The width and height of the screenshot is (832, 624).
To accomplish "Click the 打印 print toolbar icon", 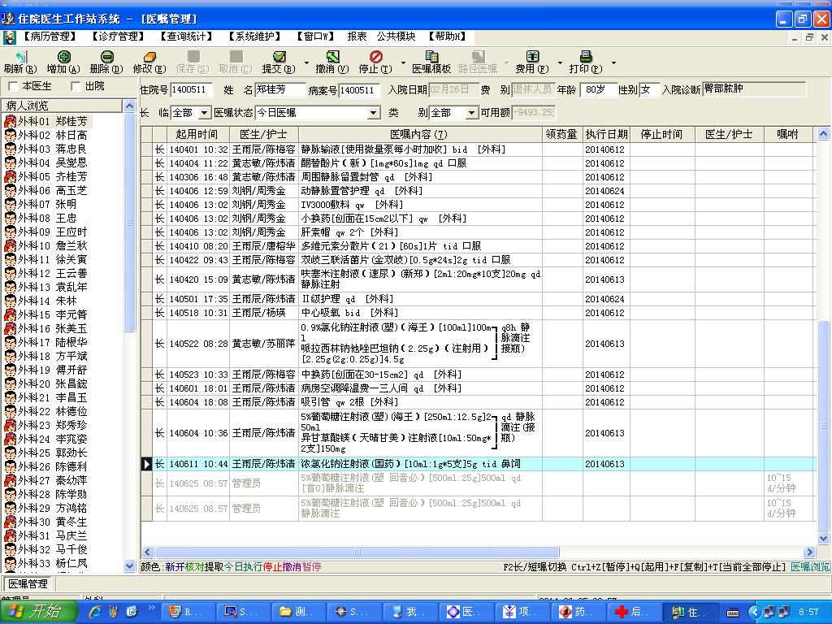I will [586, 57].
